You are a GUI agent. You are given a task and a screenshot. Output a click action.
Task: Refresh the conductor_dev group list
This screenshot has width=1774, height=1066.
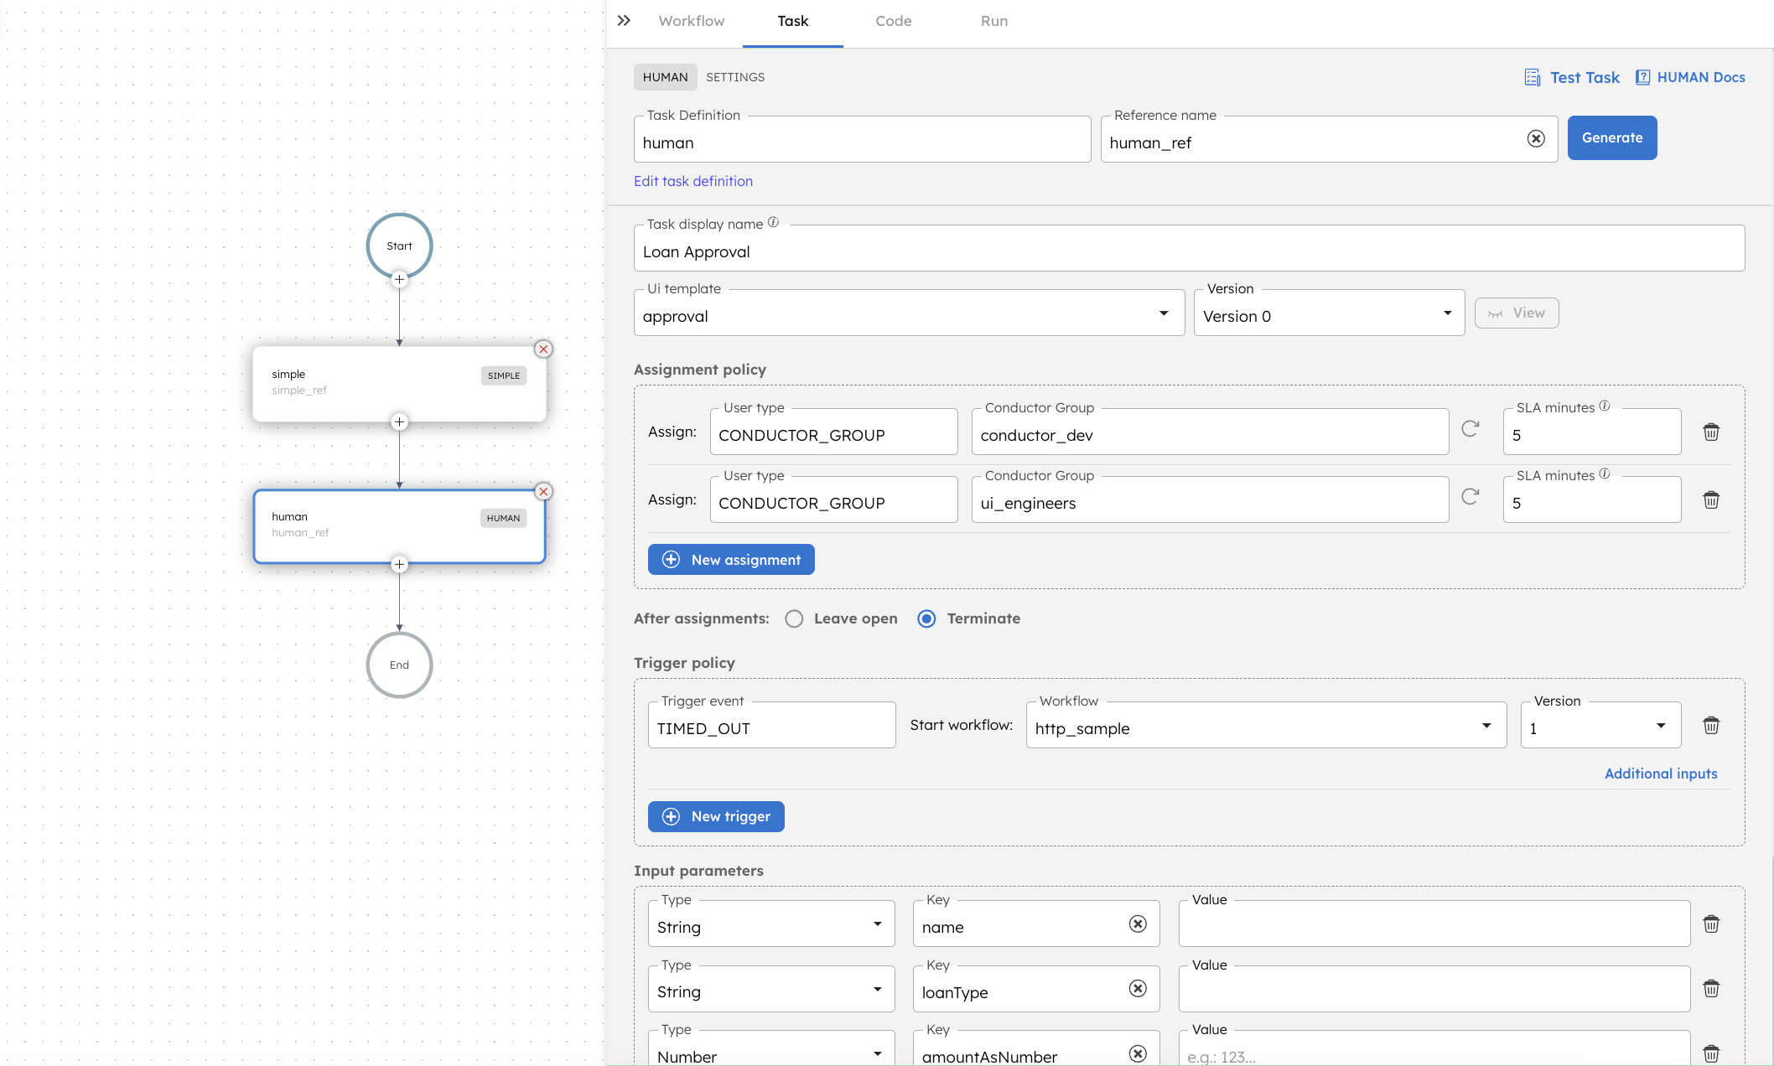pos(1471,429)
